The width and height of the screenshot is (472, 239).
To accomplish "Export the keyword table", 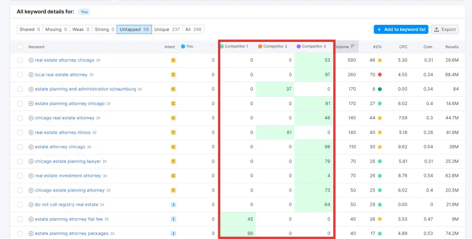I will pos(445,29).
